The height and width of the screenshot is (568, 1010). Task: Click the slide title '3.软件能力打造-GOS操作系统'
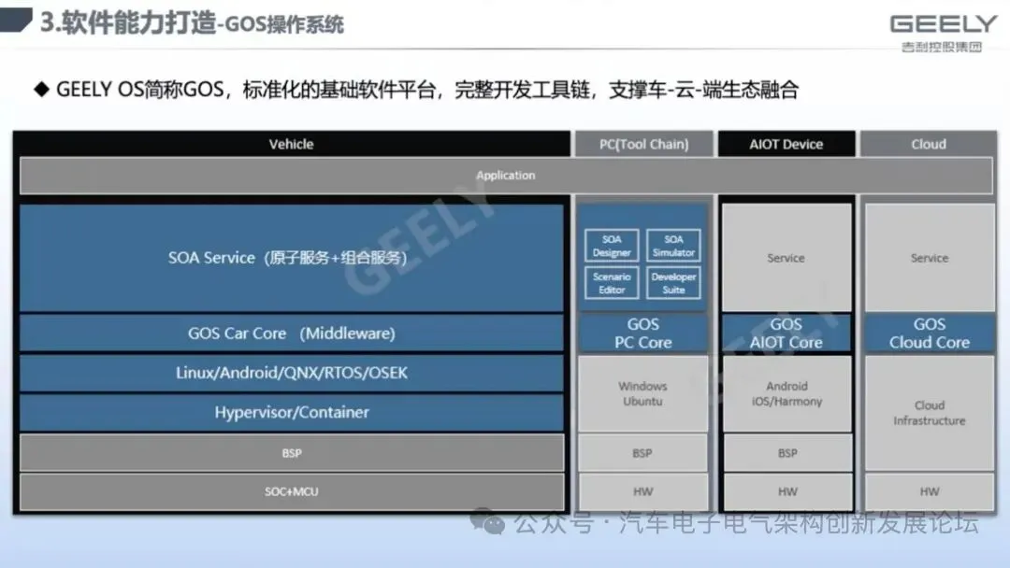tap(192, 22)
